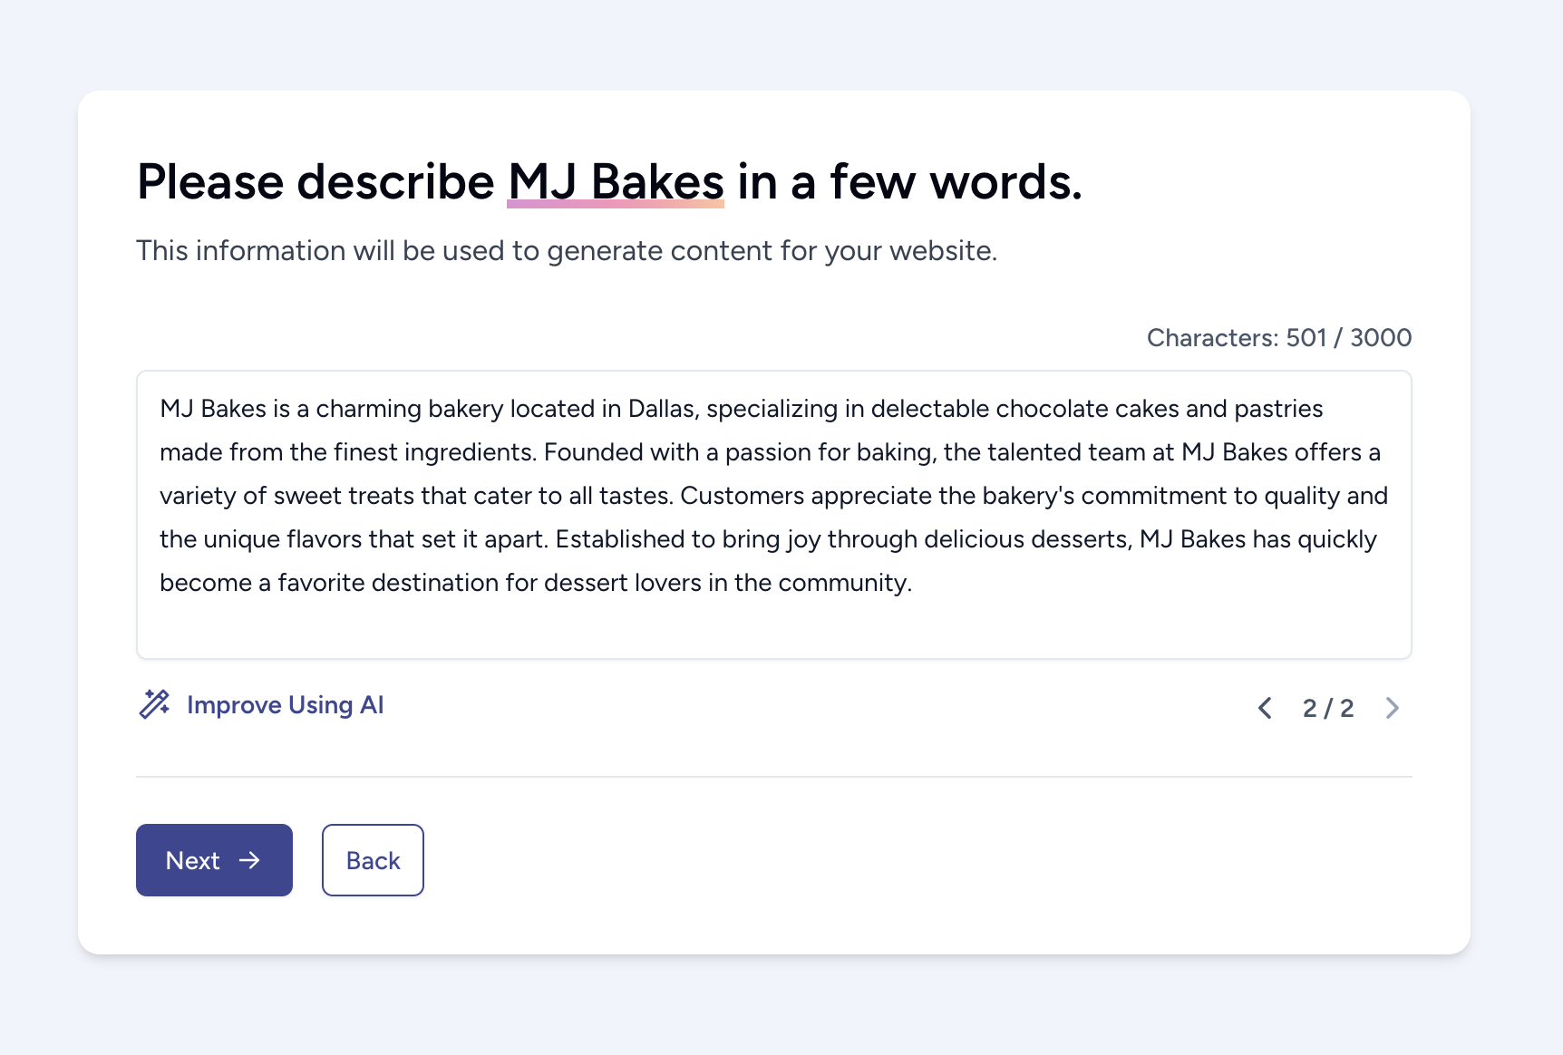Go to the next description version chevron
This screenshot has height=1055, width=1563.
pyautogui.click(x=1393, y=708)
